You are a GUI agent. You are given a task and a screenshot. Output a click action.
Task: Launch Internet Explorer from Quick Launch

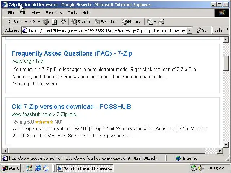[38, 168]
